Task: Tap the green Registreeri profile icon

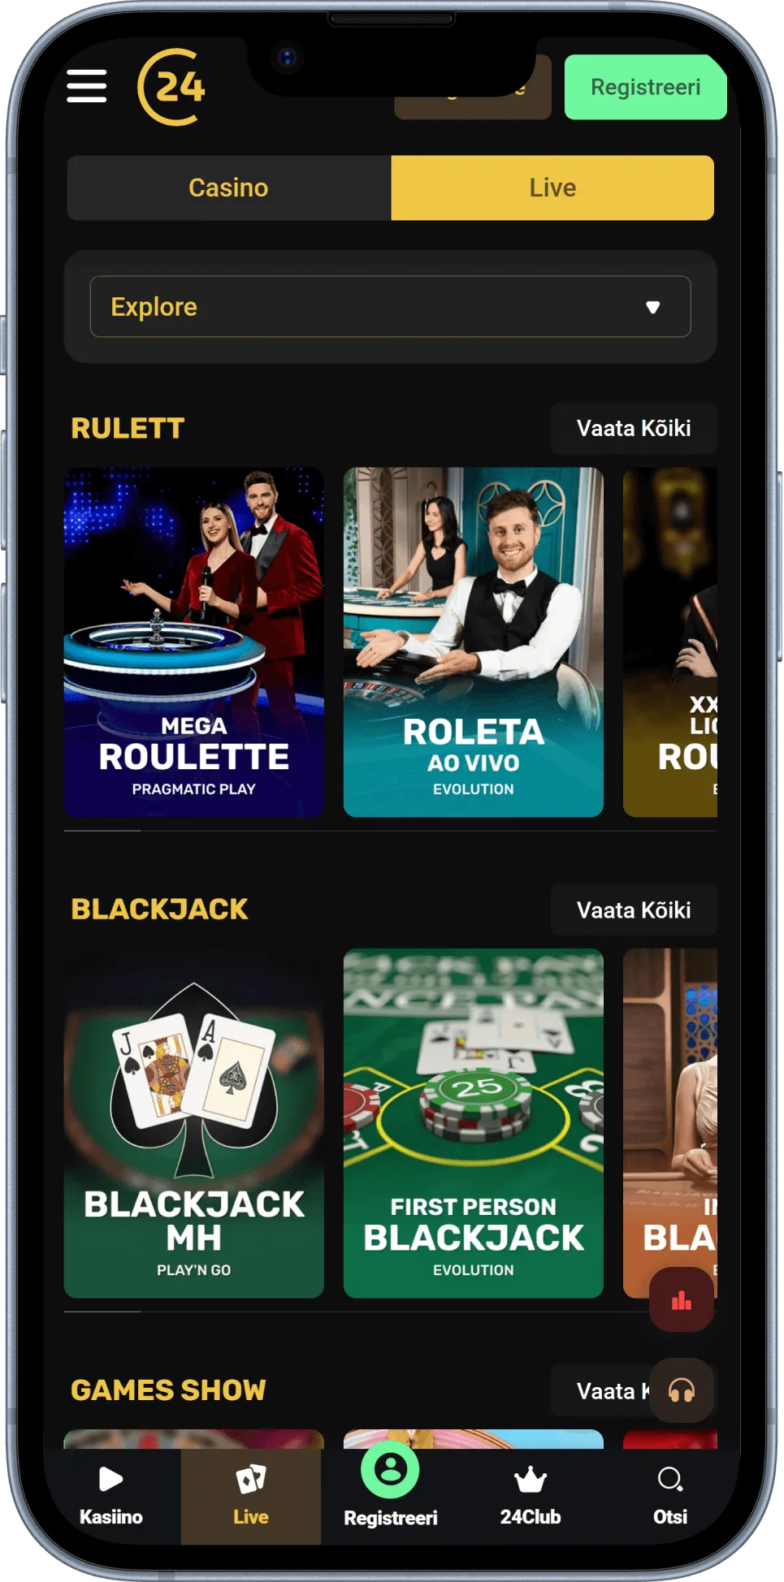Action: point(390,1470)
